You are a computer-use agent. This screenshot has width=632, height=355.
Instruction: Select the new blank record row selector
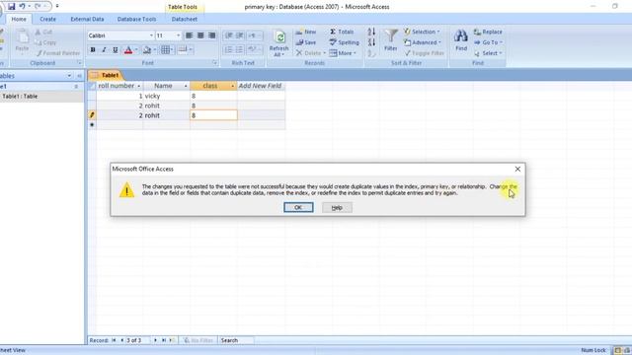pos(92,125)
